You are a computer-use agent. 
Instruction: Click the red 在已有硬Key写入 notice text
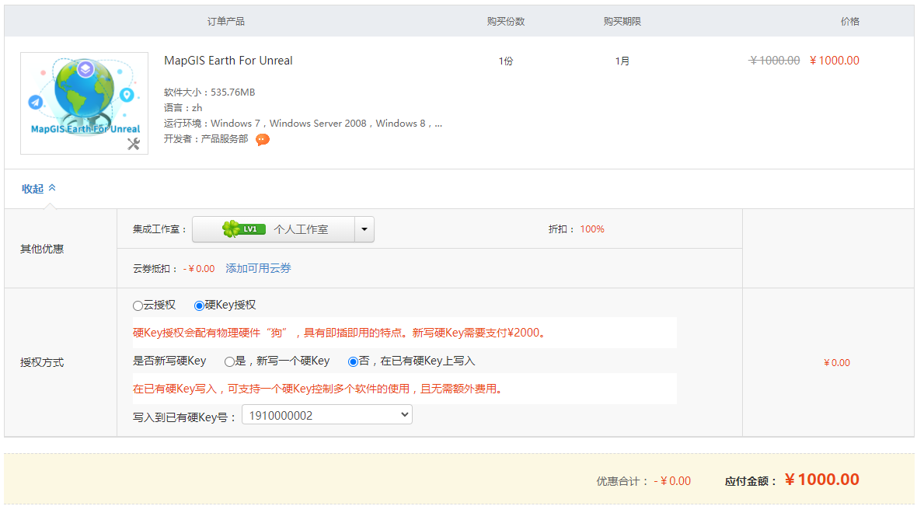point(318,389)
